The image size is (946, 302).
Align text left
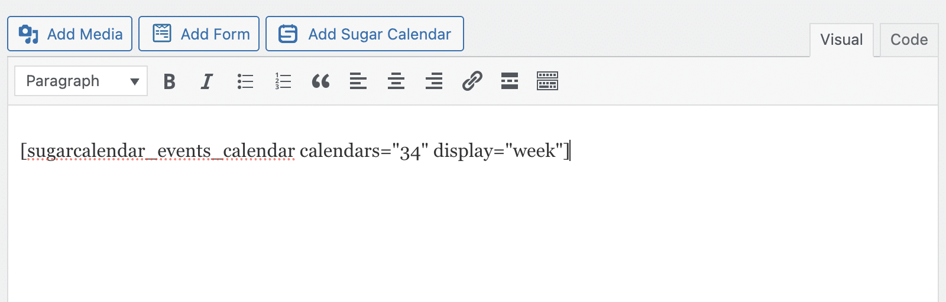[x=358, y=81]
